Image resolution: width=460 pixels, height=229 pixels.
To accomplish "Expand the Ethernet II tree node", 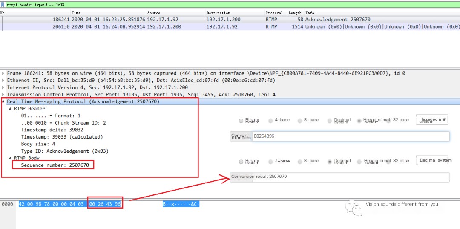I will tap(3, 81).
